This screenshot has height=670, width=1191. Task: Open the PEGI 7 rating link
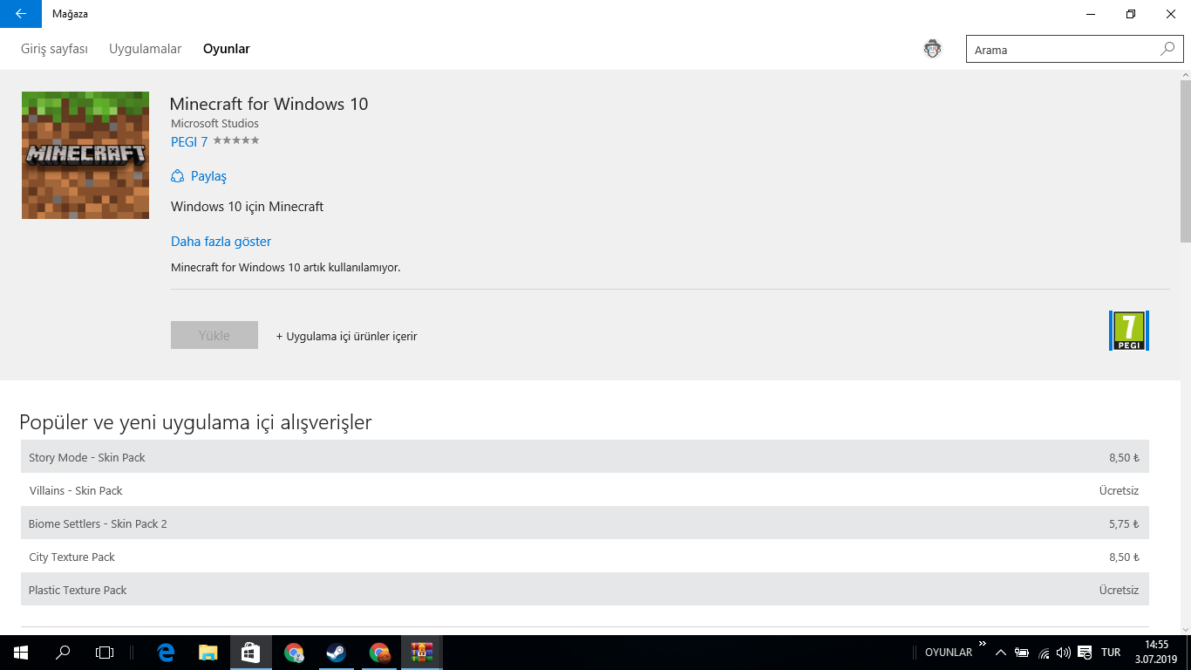tap(189, 141)
